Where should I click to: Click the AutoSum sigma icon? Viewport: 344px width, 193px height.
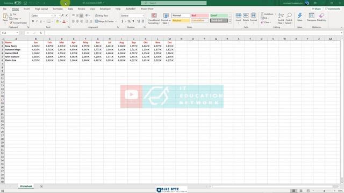coord(262,14)
